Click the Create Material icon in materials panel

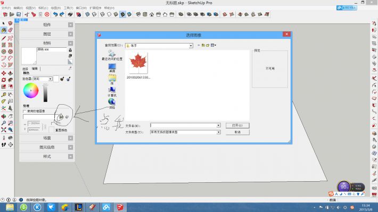pyautogui.click(x=70, y=56)
